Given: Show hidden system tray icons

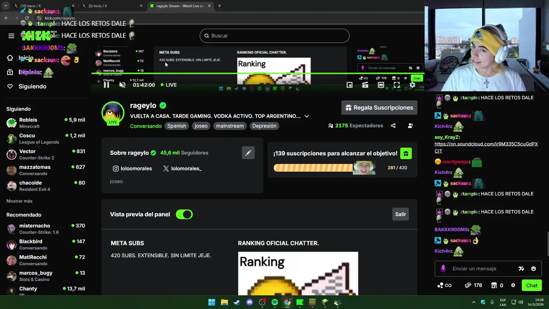Looking at the screenshot, I should tap(474, 303).
